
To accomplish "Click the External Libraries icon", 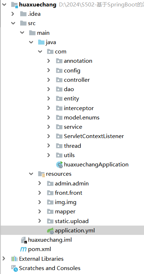I will point(14,259).
